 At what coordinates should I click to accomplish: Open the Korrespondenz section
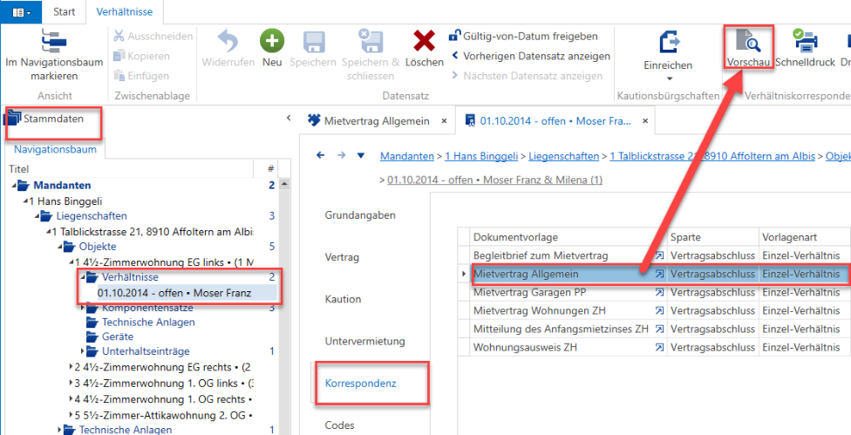point(360,384)
